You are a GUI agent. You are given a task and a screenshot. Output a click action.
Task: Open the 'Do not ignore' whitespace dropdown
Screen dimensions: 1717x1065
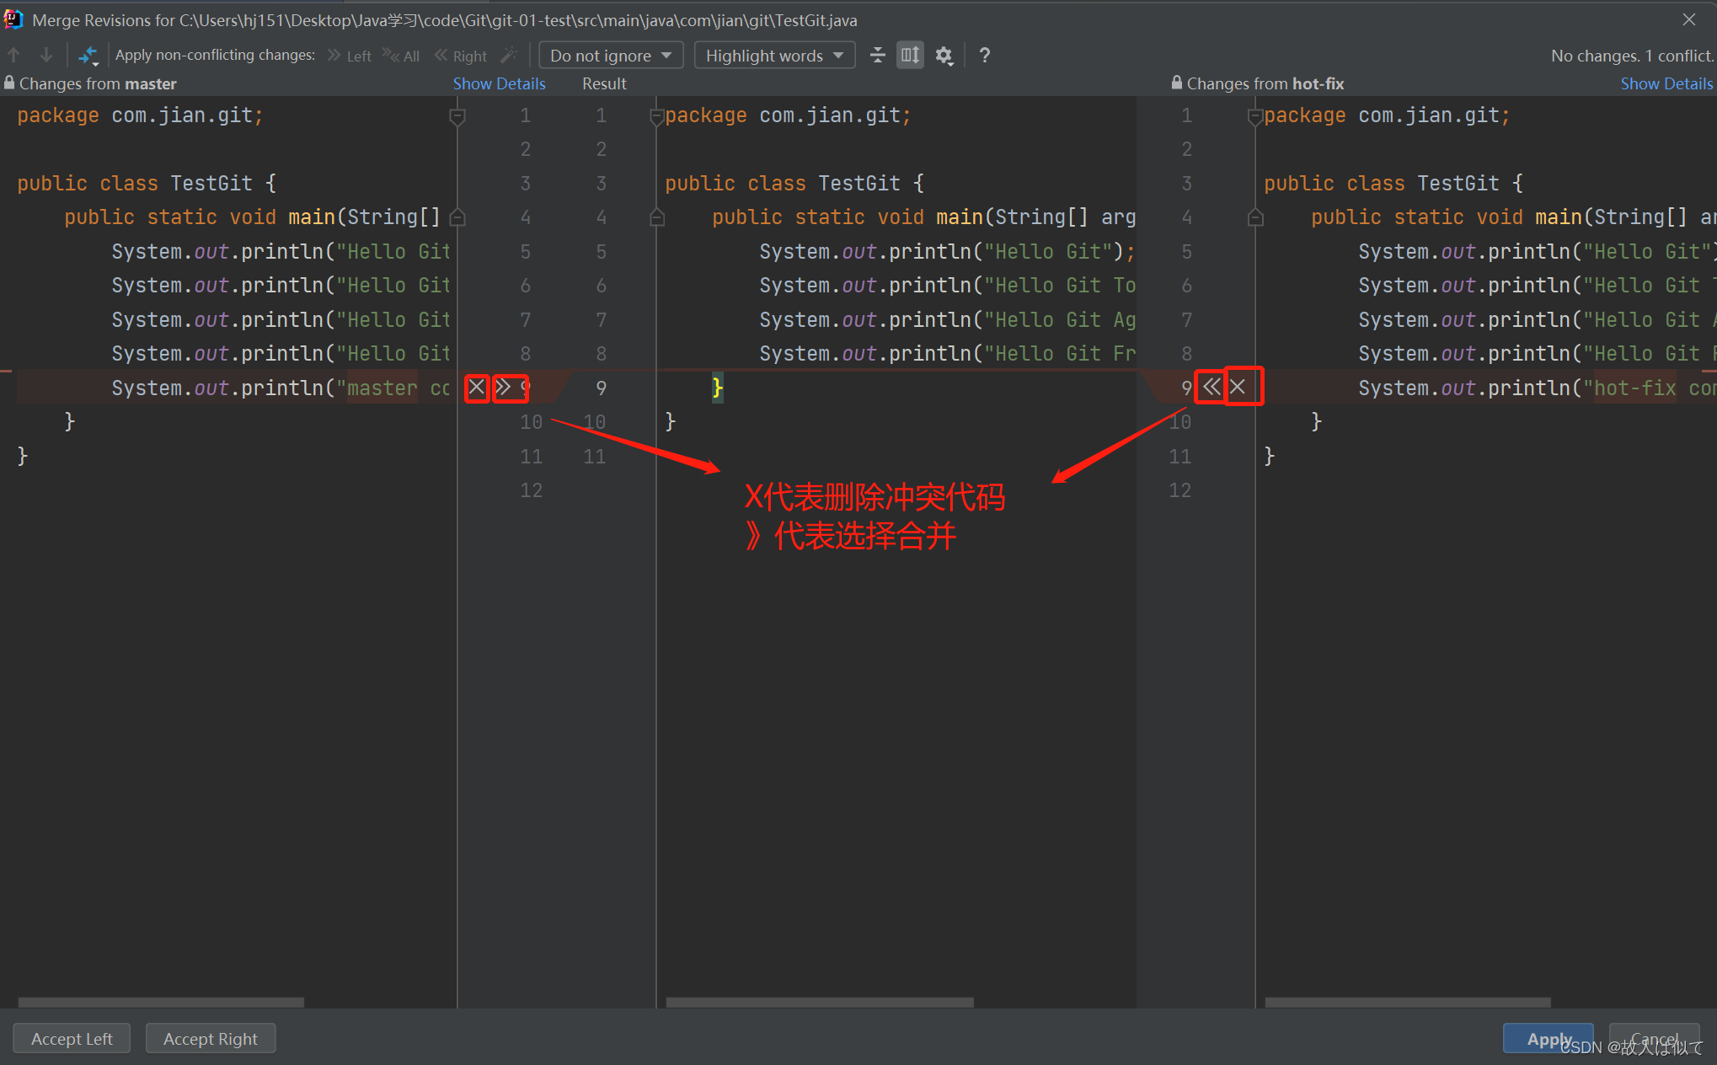(610, 56)
